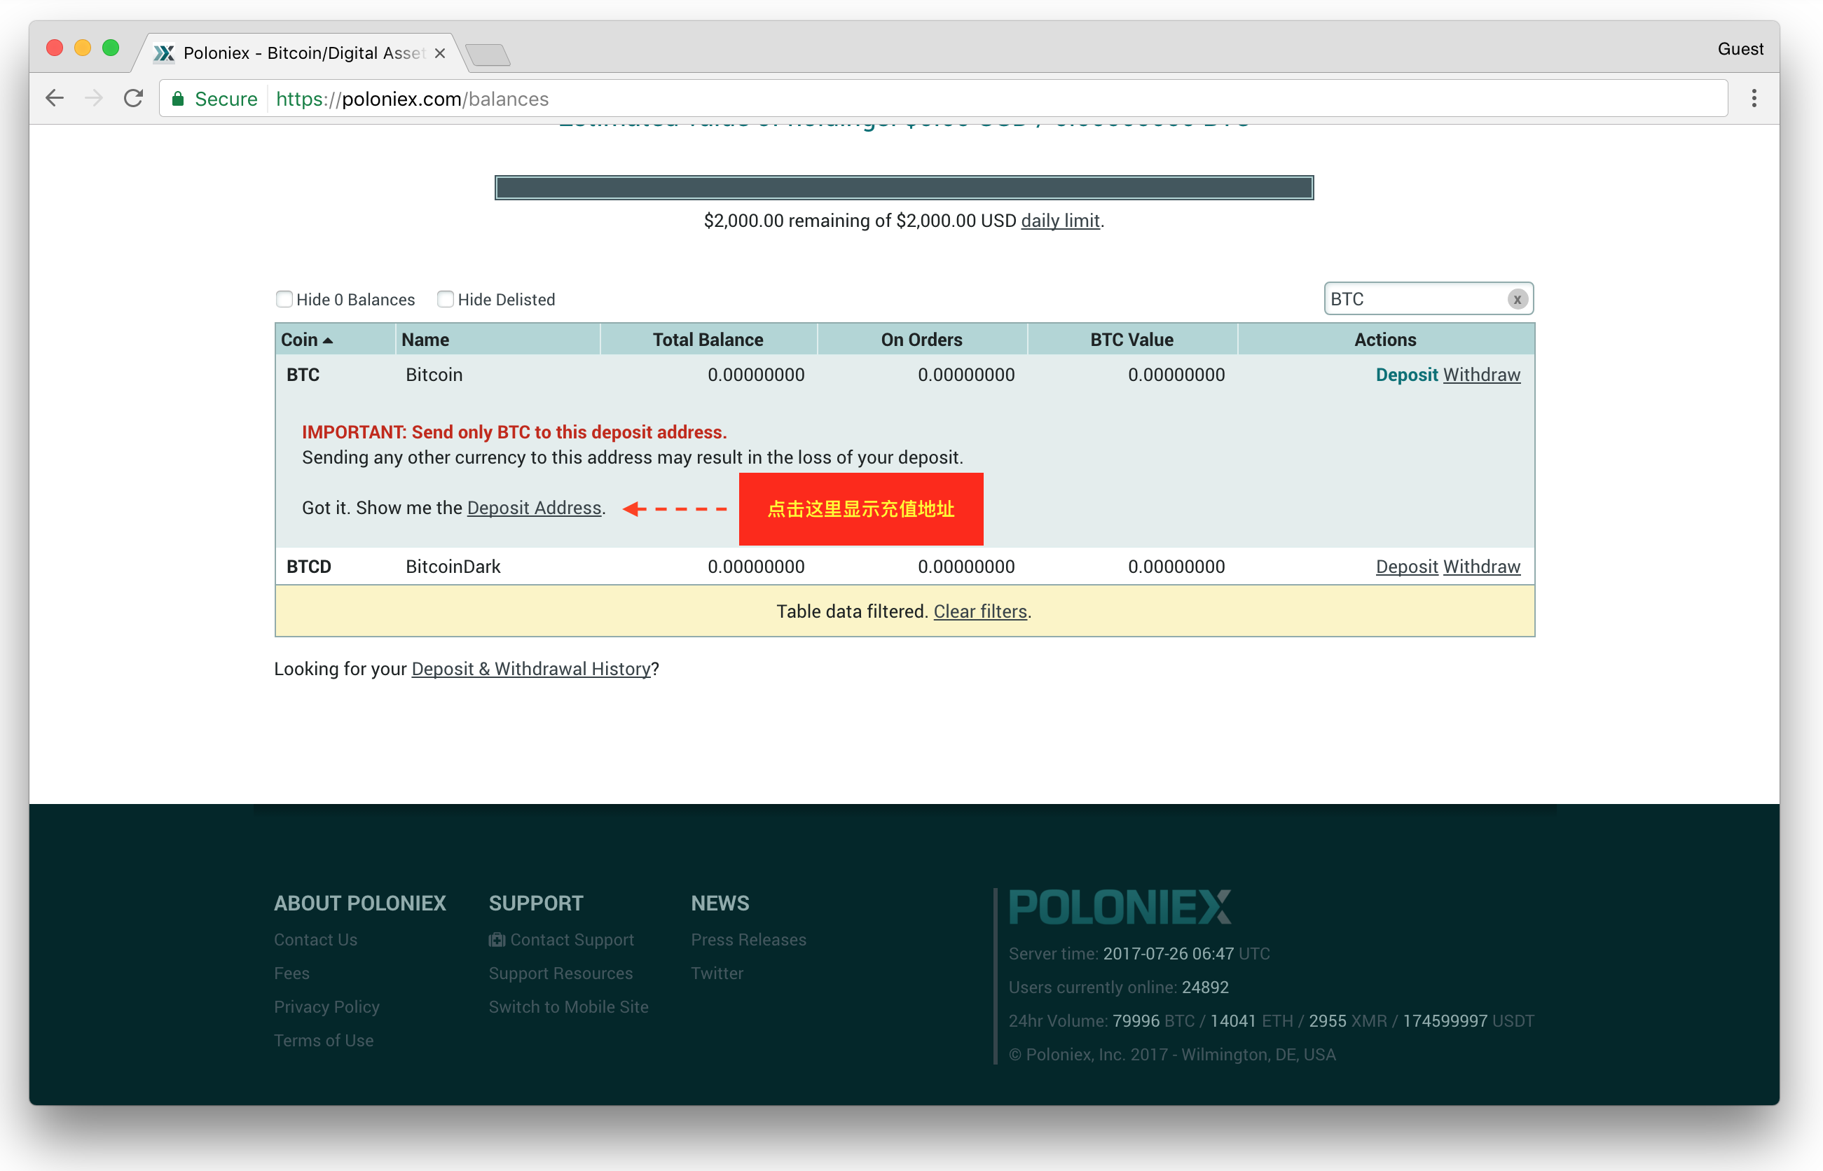This screenshot has height=1171, width=1823.
Task: Click the daily limit progress bar
Action: coord(904,188)
